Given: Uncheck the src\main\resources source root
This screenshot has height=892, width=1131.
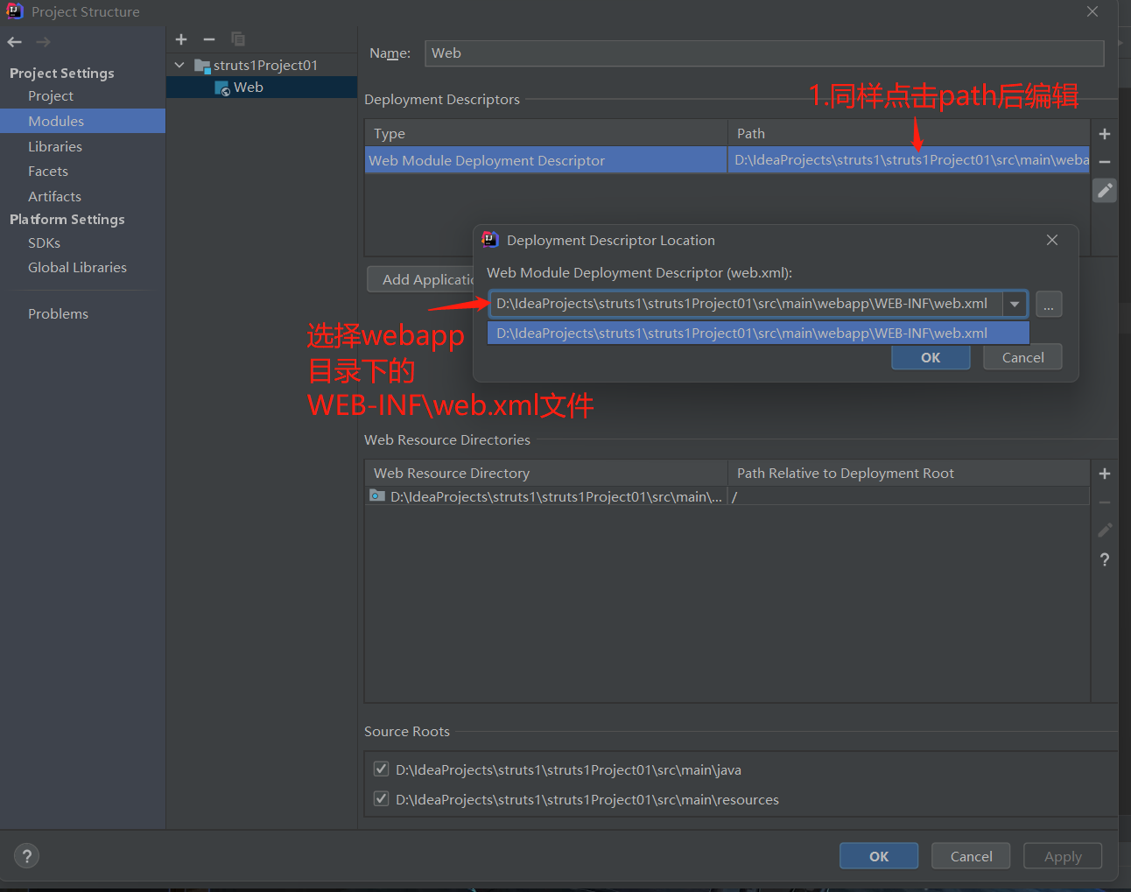Looking at the screenshot, I should 381,798.
